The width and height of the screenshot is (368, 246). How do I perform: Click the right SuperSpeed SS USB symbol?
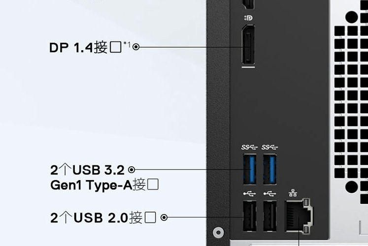click(x=269, y=147)
